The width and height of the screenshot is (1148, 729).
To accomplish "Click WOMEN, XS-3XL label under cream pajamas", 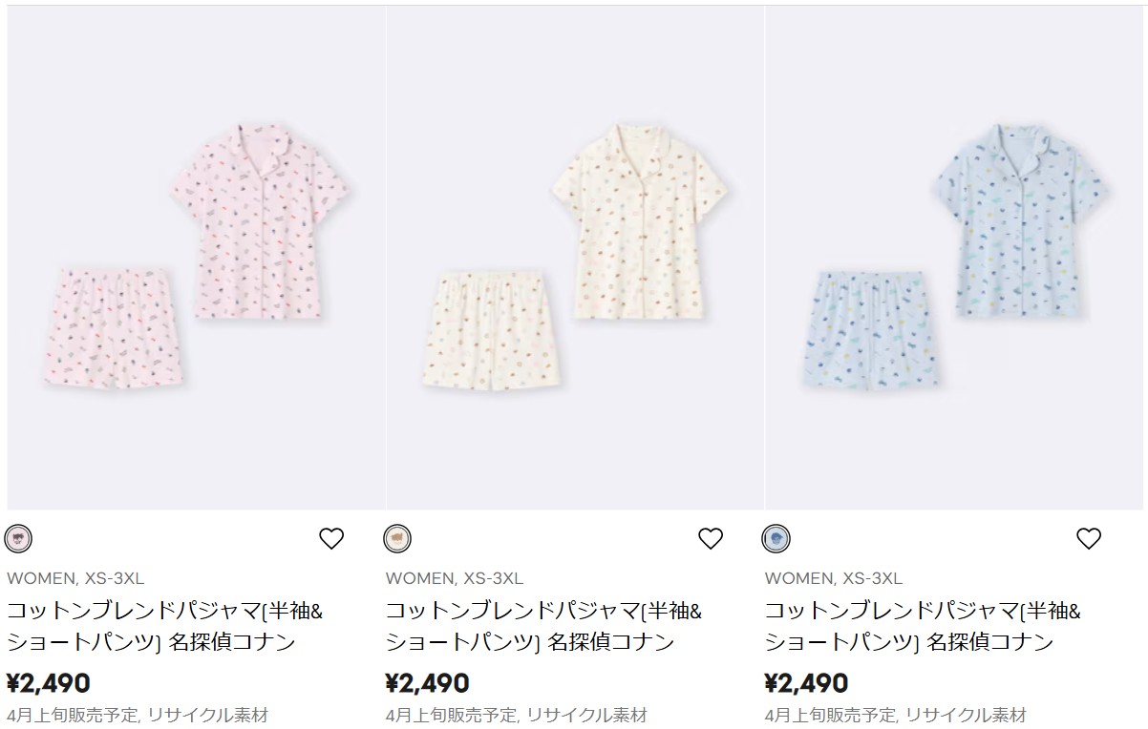I will point(455,578).
